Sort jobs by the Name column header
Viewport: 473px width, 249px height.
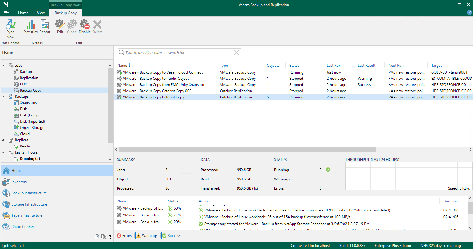pos(122,66)
